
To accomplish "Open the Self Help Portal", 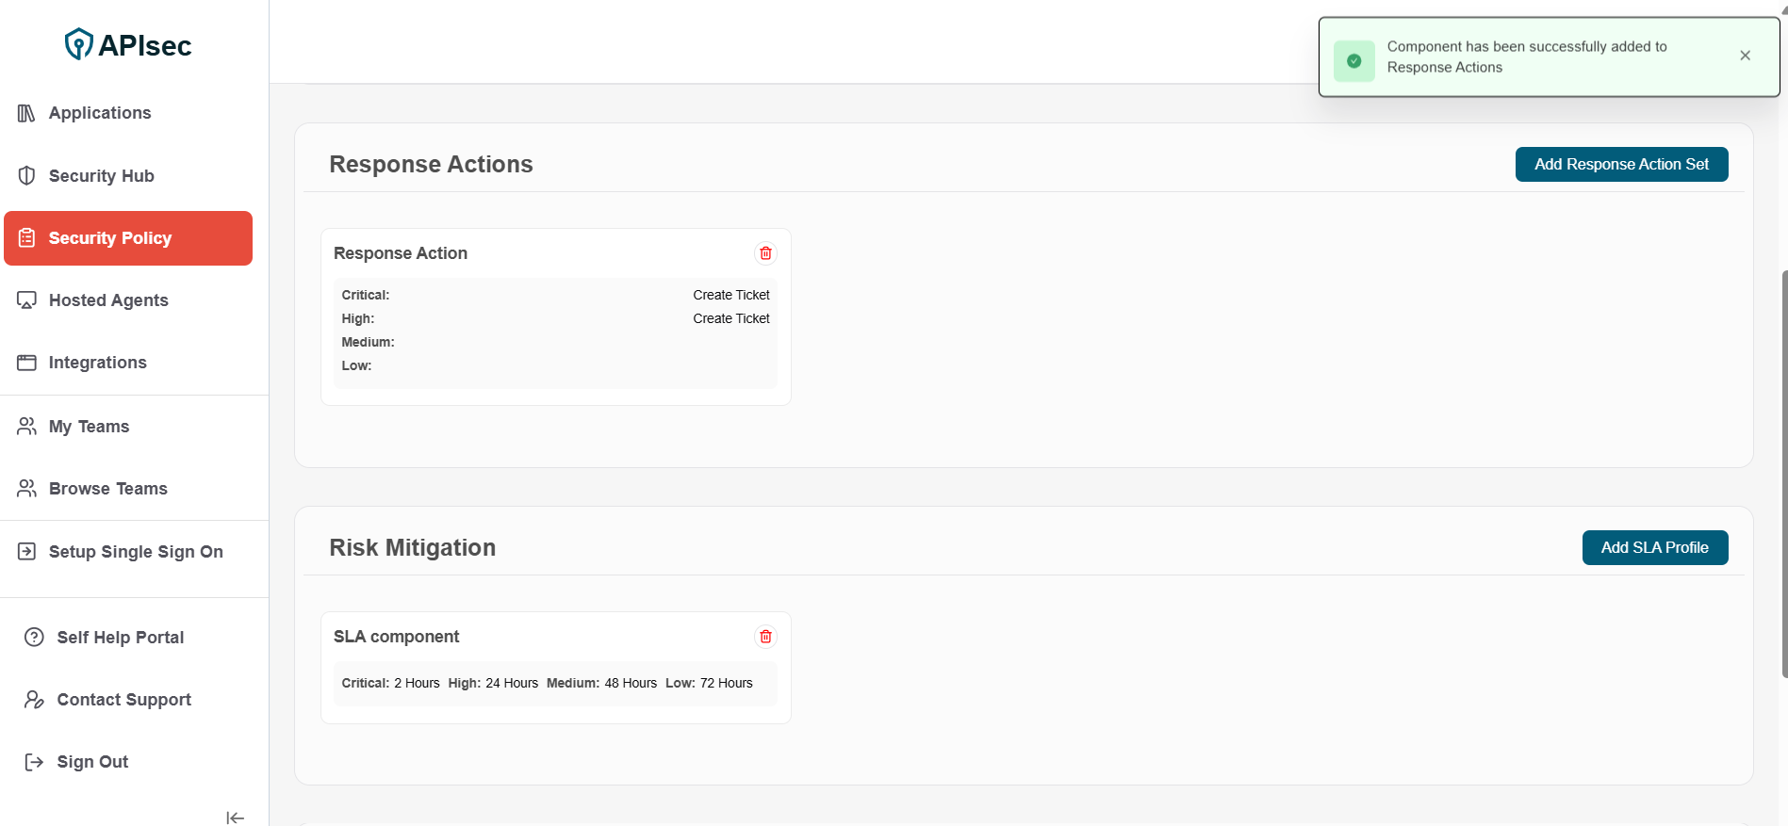I will pos(120,638).
